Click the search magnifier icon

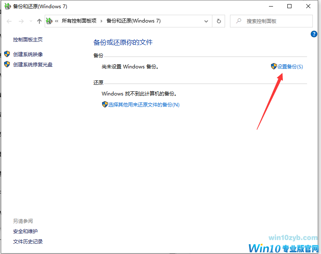click(239, 21)
